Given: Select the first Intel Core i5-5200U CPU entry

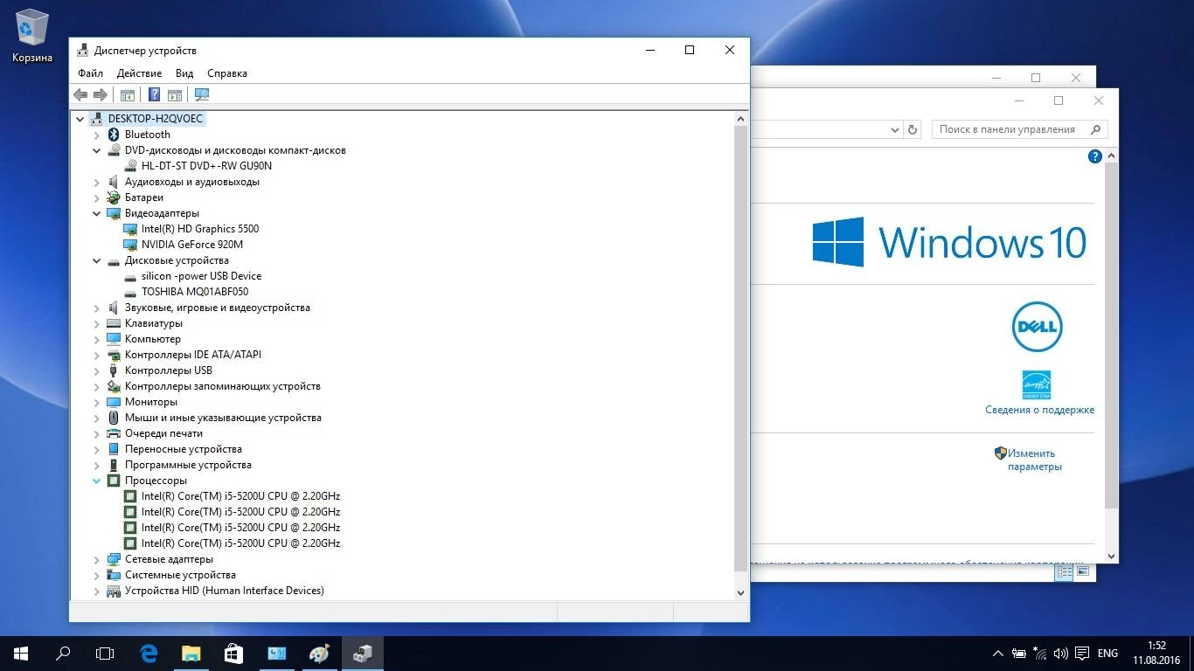Looking at the screenshot, I should [x=240, y=496].
